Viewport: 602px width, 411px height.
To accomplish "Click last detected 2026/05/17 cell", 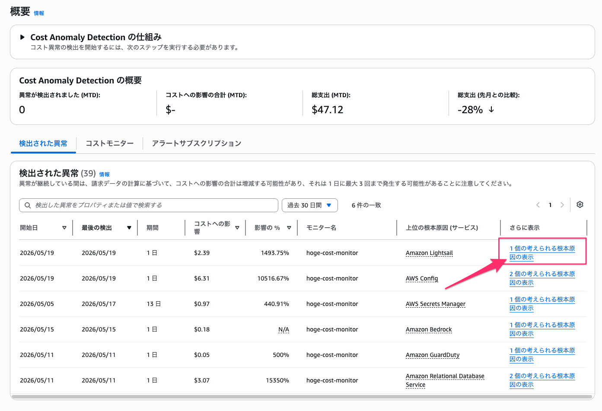I will tap(99, 304).
